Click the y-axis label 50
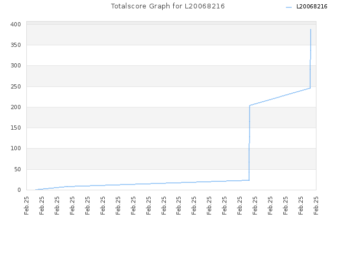The image size is (337, 253). 17,169
